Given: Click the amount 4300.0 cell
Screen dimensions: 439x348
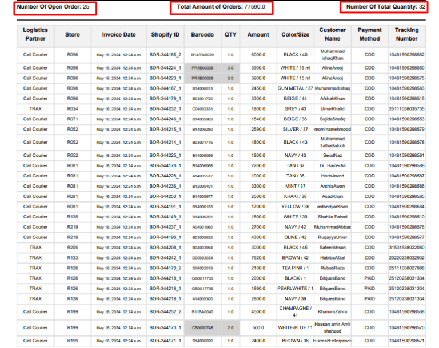Looking at the screenshot, I should pyautogui.click(x=258, y=237).
